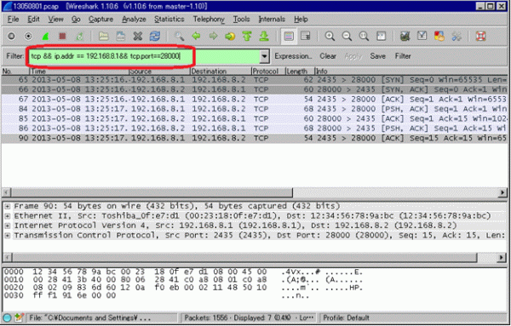511x326 pixels.
Task: Clear the display filter
Action: (328, 56)
